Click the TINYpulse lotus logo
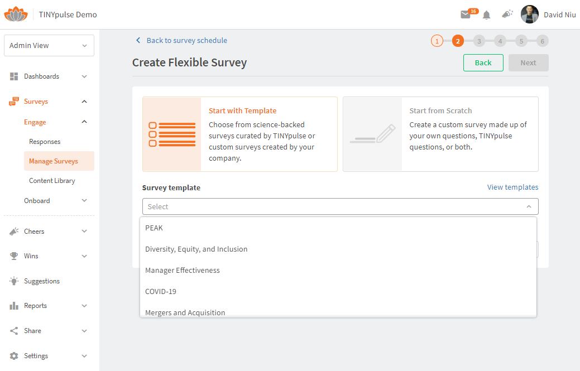580x371 pixels. pyautogui.click(x=16, y=13)
